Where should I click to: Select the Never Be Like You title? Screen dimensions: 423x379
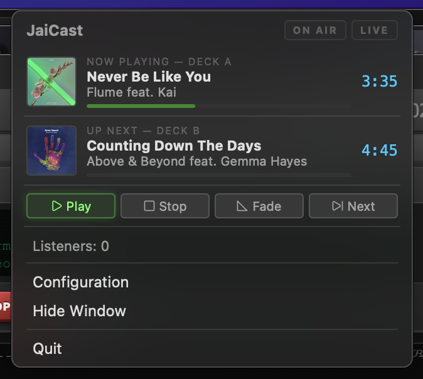click(x=149, y=77)
